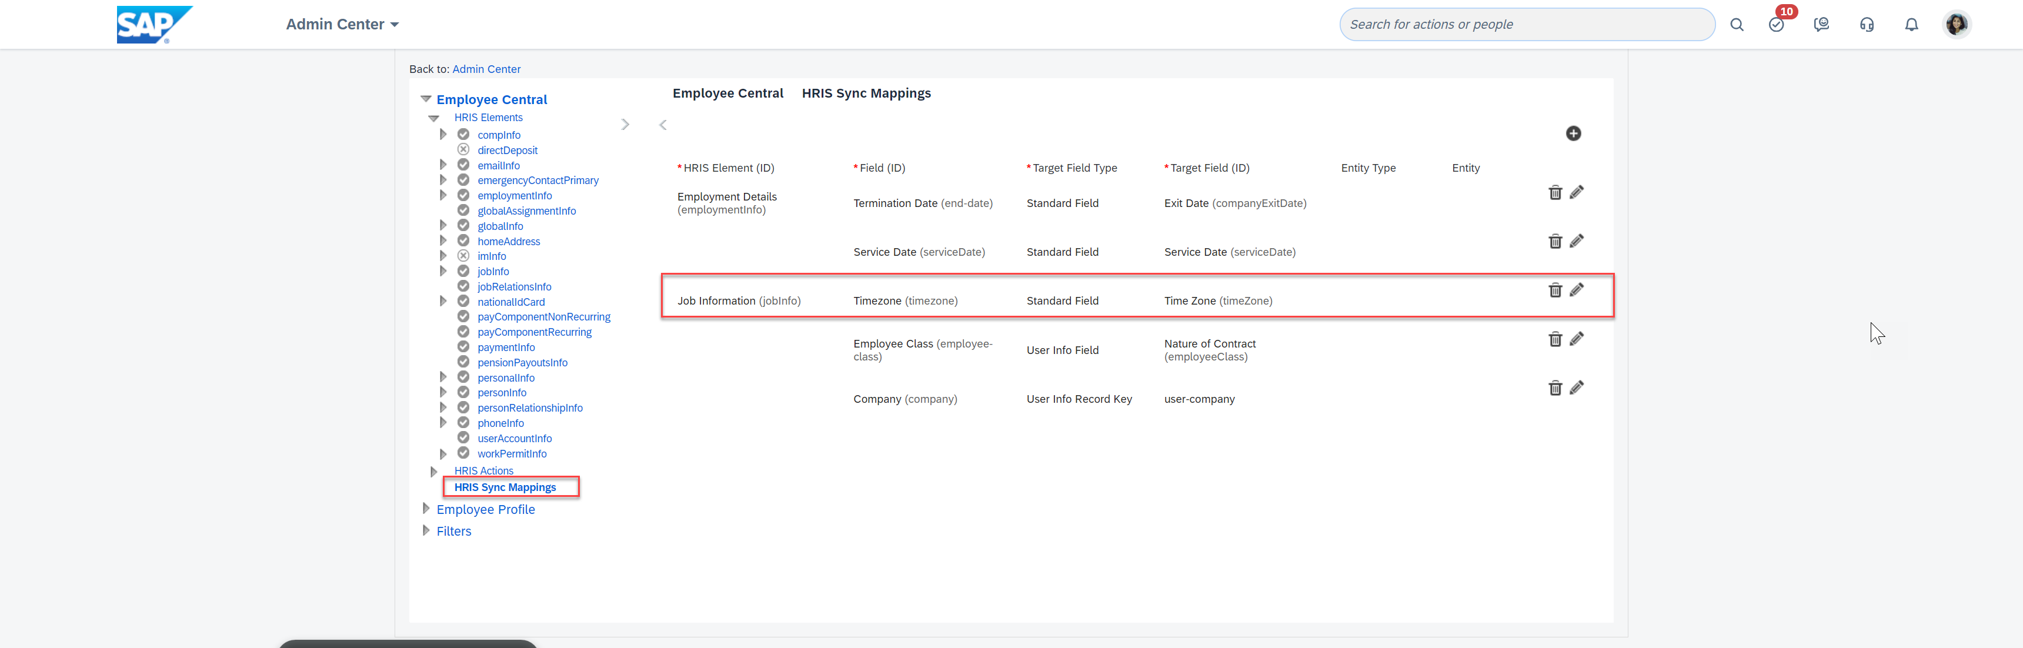The image size is (2023, 648).
Task: Expand the jobInfo tree arrow
Action: click(x=443, y=271)
